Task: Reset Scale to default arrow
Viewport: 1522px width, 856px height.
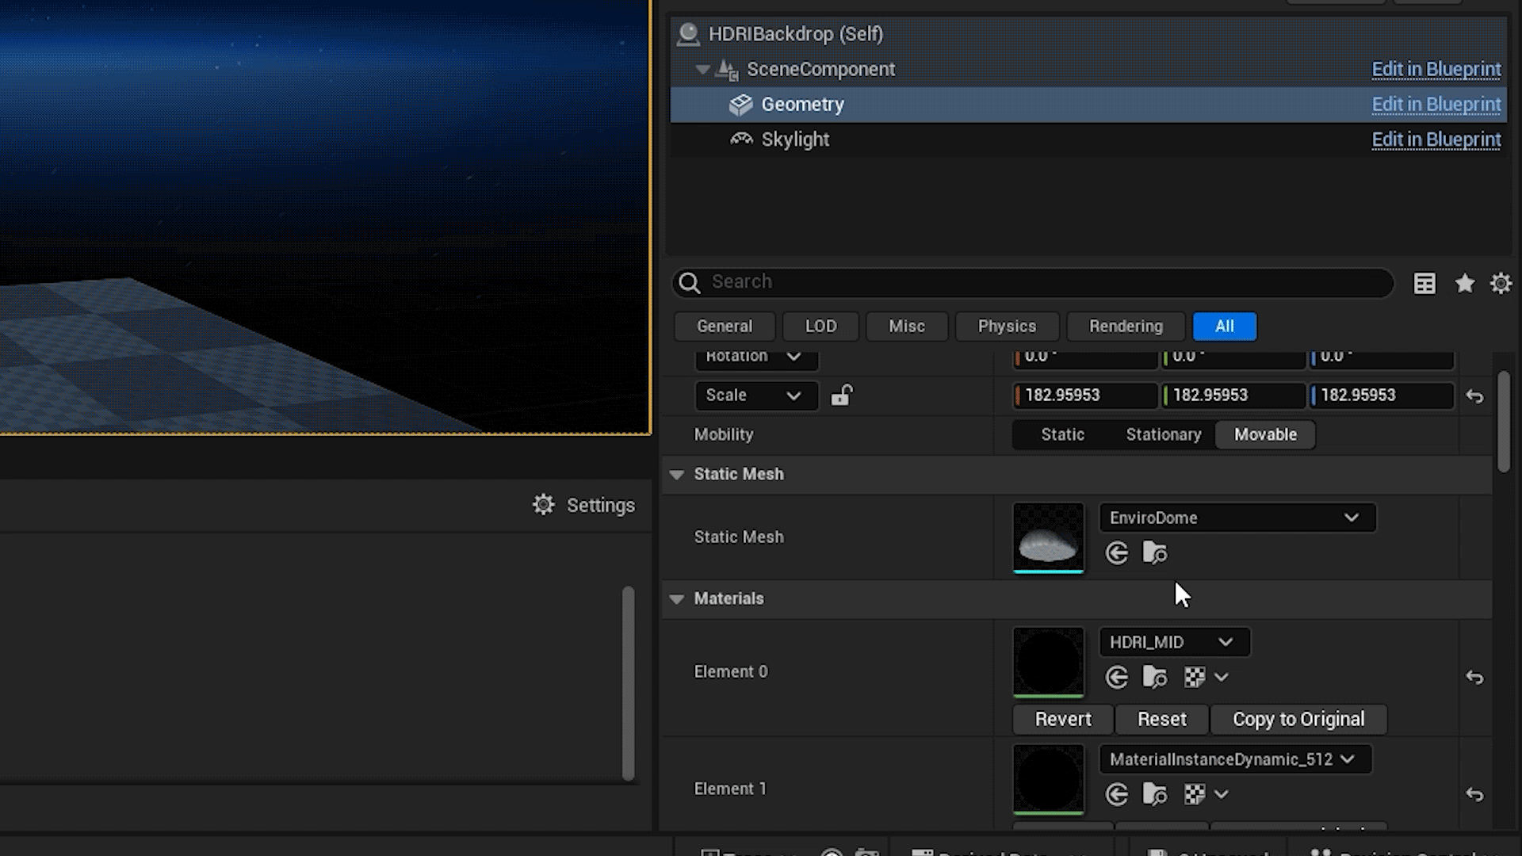Action: 1474,396
